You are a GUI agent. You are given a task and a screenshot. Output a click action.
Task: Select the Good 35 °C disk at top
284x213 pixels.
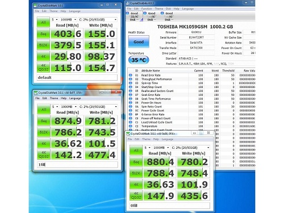point(134,16)
